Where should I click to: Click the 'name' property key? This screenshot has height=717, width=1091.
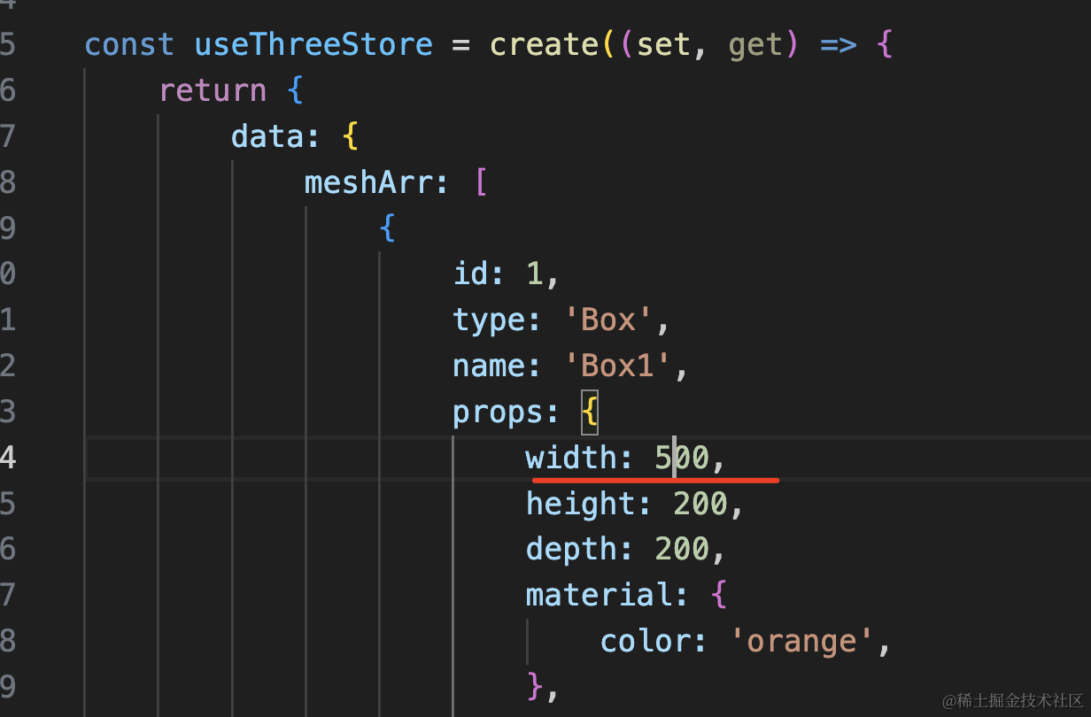(489, 366)
